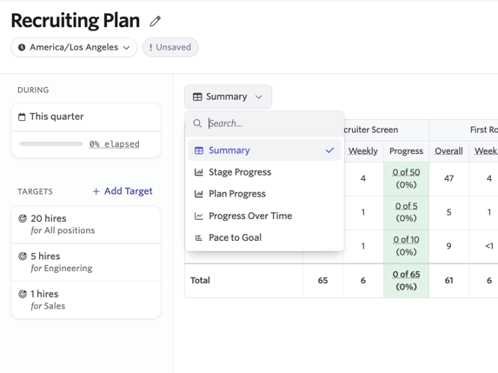Image resolution: width=498 pixels, height=373 pixels.
Task: Click the Progress Over Time line chart icon
Action: point(198,216)
